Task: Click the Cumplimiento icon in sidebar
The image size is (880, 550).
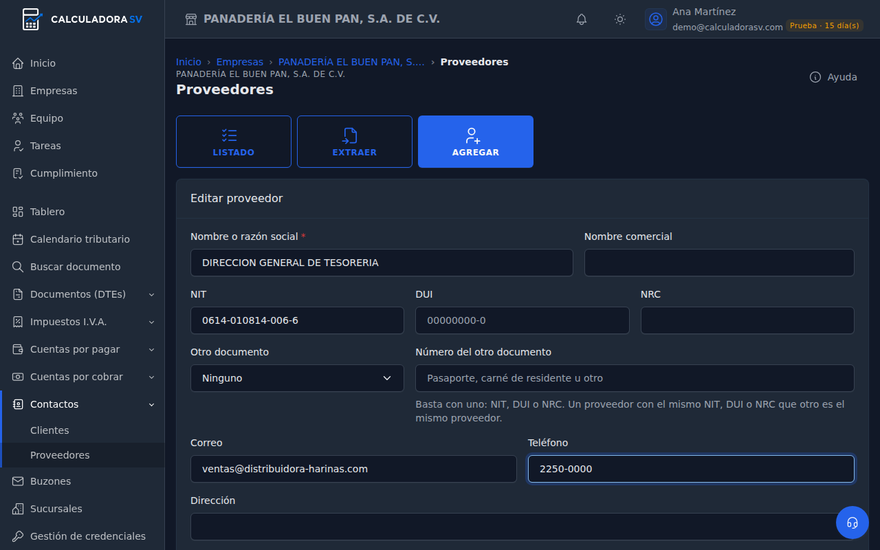Action: click(18, 173)
